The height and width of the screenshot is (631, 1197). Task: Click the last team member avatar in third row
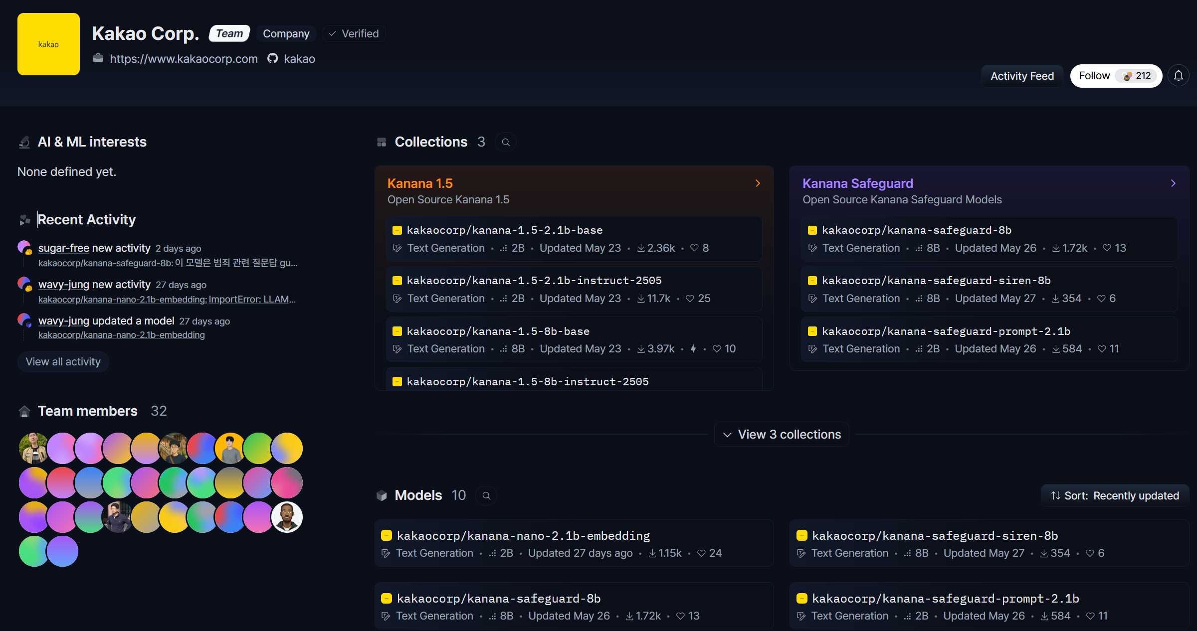(x=287, y=517)
